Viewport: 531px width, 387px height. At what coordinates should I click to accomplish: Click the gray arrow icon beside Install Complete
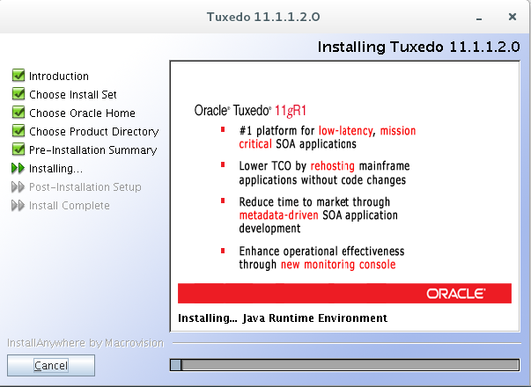[x=18, y=205]
